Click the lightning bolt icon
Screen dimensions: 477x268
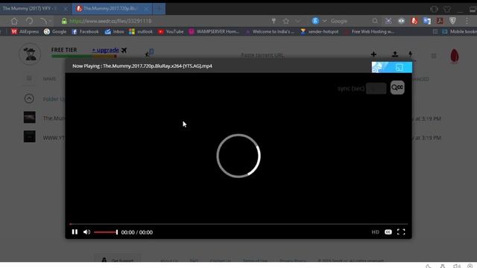(411, 54)
